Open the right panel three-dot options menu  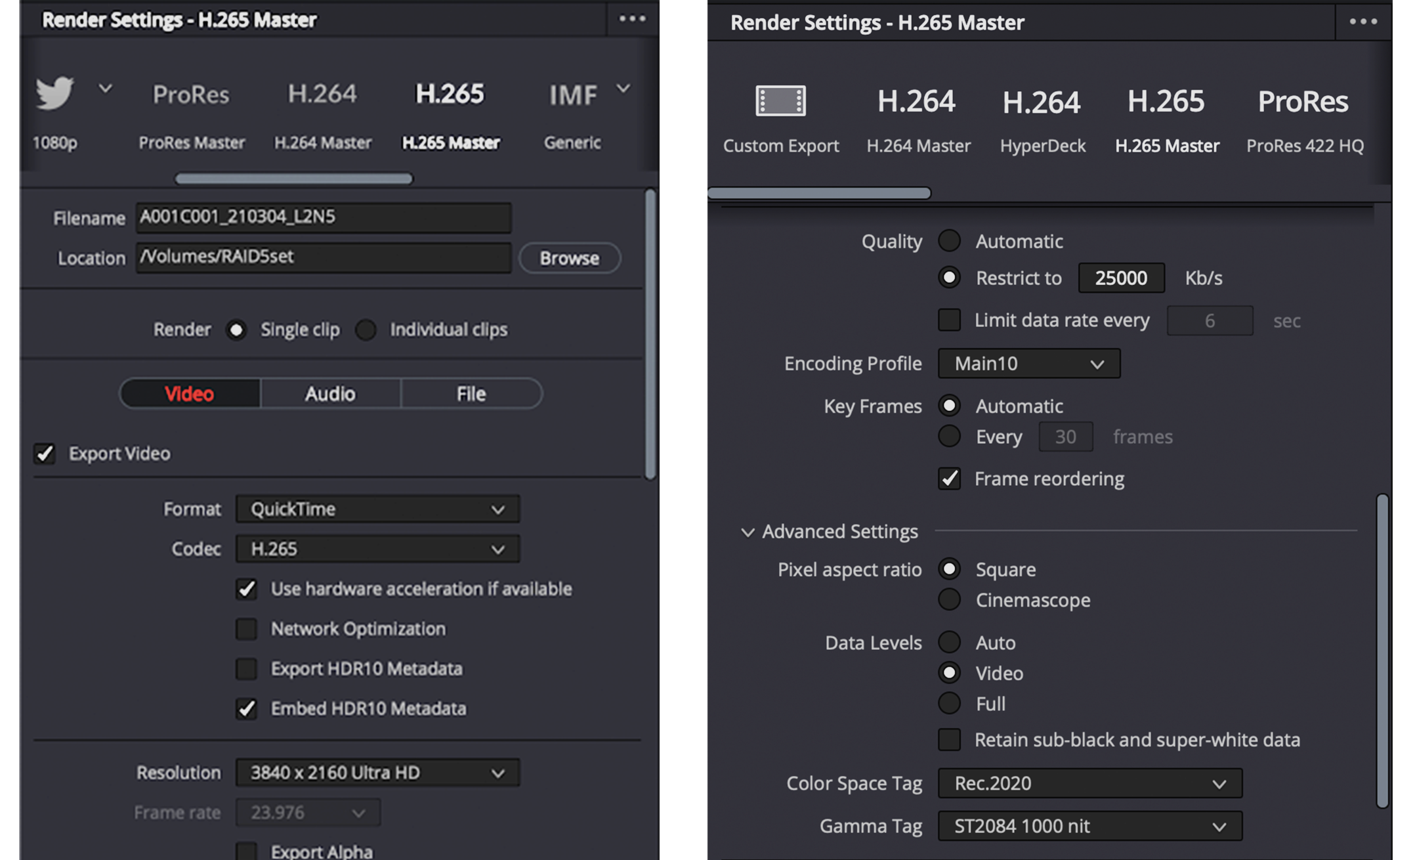tap(1362, 22)
